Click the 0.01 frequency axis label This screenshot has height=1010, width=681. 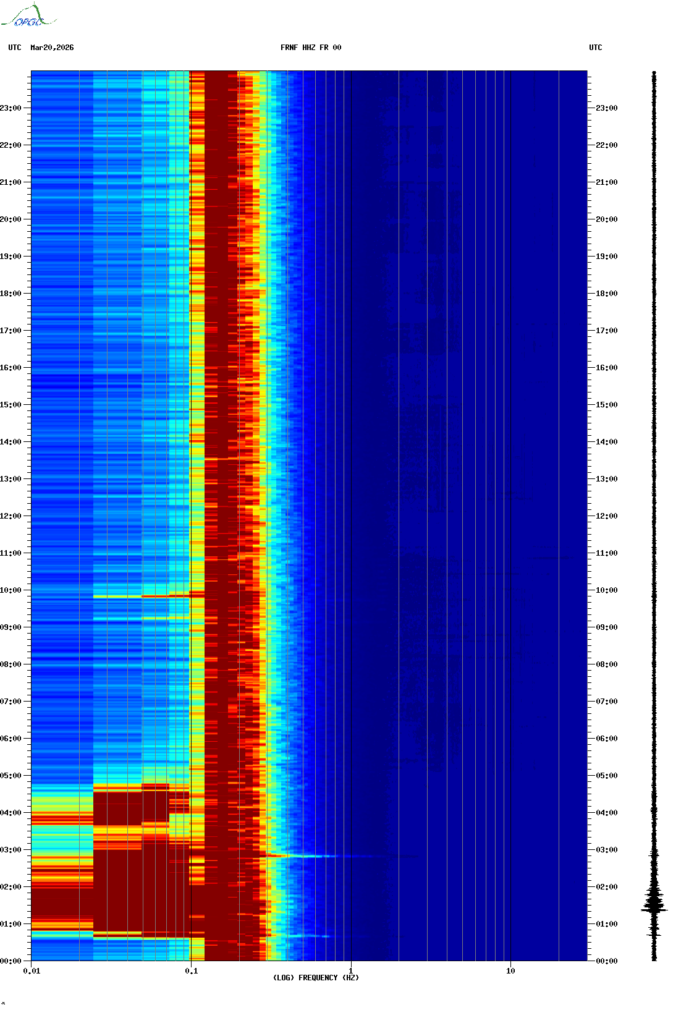click(x=32, y=971)
